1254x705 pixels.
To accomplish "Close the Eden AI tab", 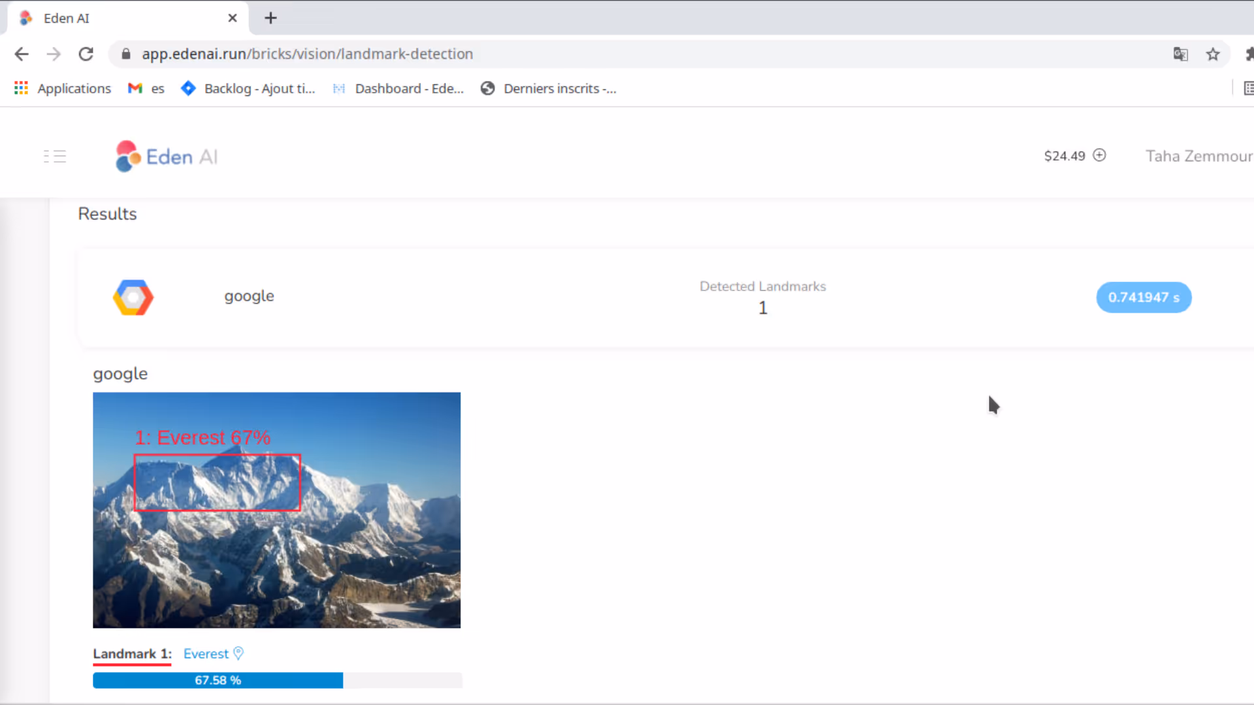I will (232, 18).
